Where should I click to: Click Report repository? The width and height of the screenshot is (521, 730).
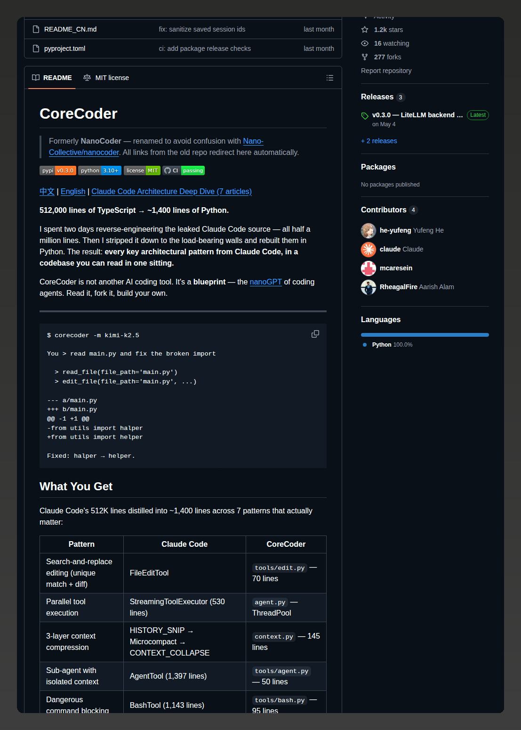coord(386,71)
